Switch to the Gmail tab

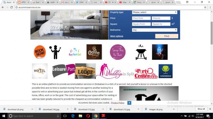pos(67,2)
